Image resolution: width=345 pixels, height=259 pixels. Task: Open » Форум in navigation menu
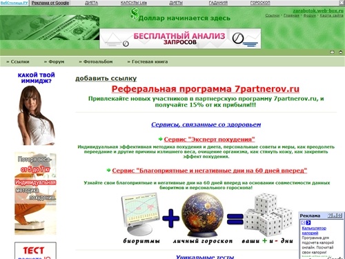(x=54, y=61)
